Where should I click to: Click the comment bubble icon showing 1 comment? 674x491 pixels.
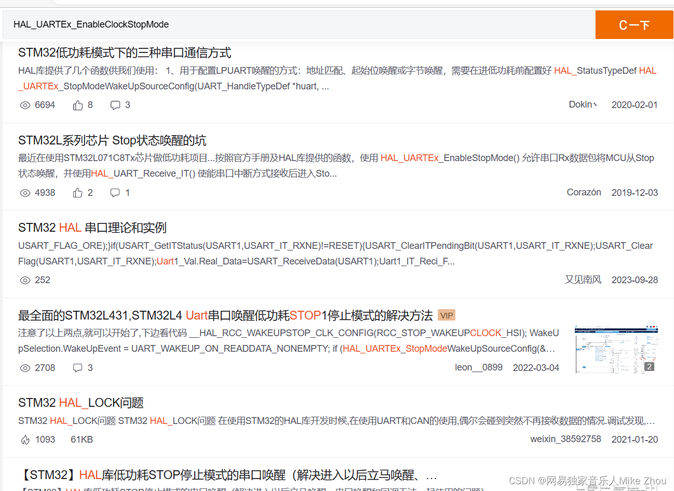pyautogui.click(x=115, y=192)
